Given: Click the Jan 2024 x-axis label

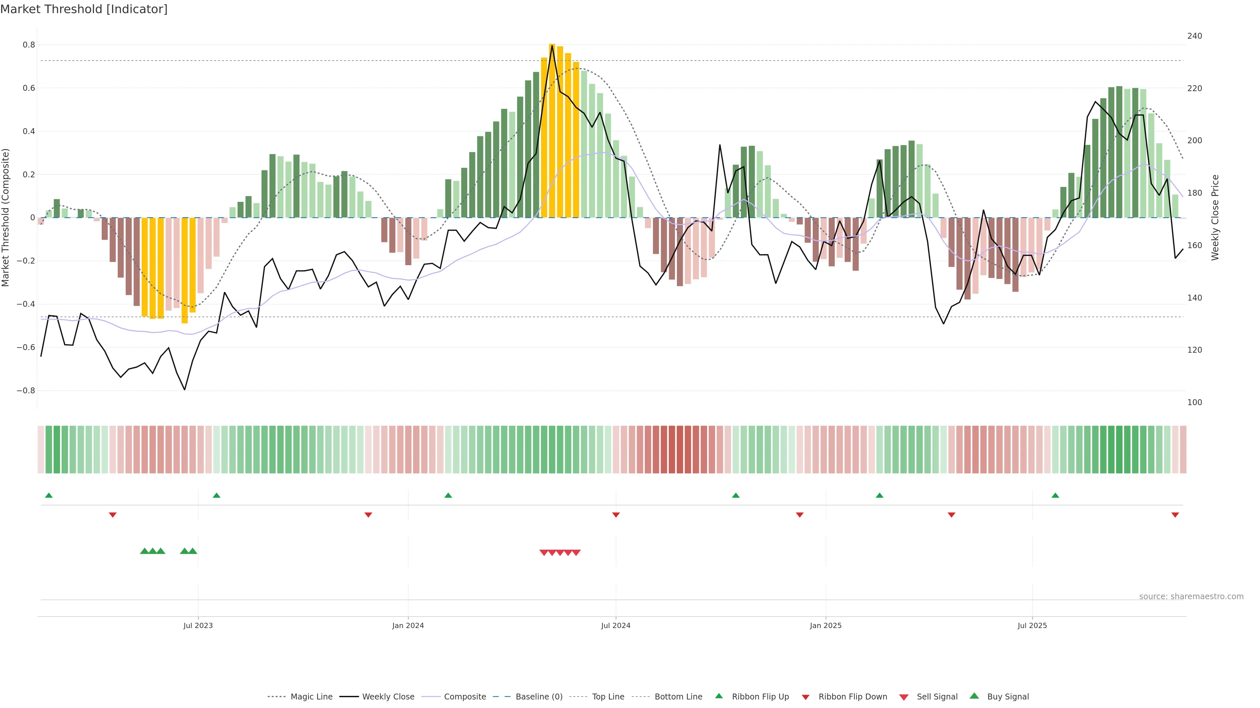Looking at the screenshot, I should 408,625.
